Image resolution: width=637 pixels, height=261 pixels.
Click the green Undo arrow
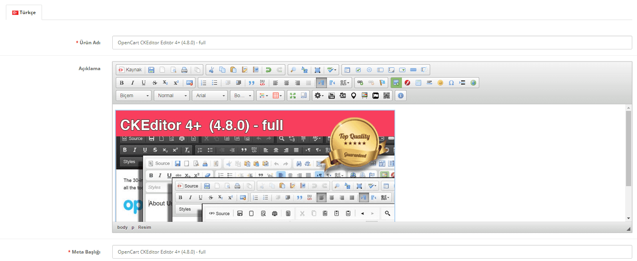click(268, 70)
